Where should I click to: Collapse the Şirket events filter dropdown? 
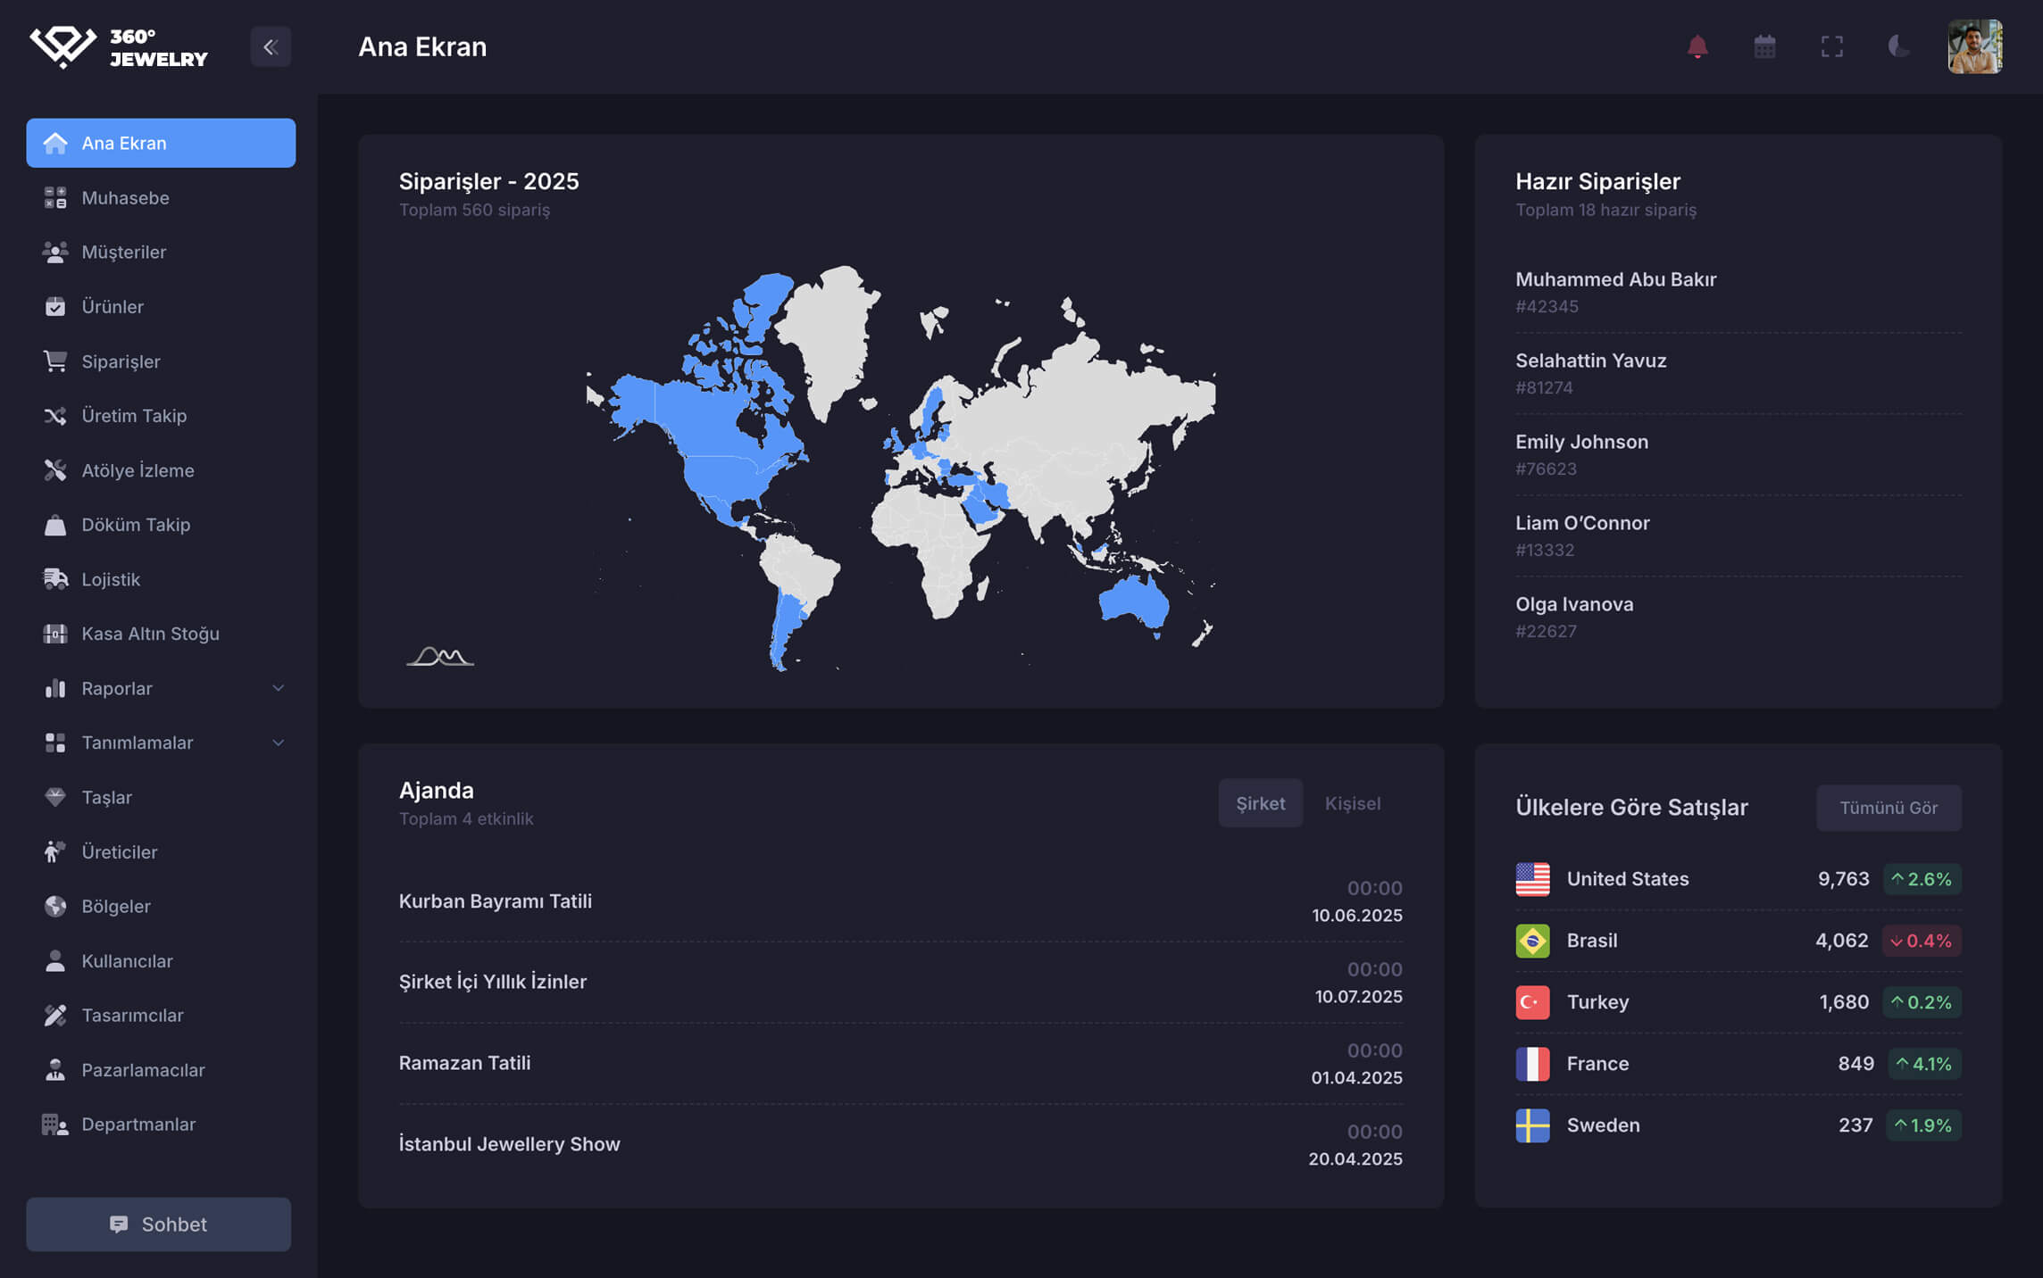1260,802
